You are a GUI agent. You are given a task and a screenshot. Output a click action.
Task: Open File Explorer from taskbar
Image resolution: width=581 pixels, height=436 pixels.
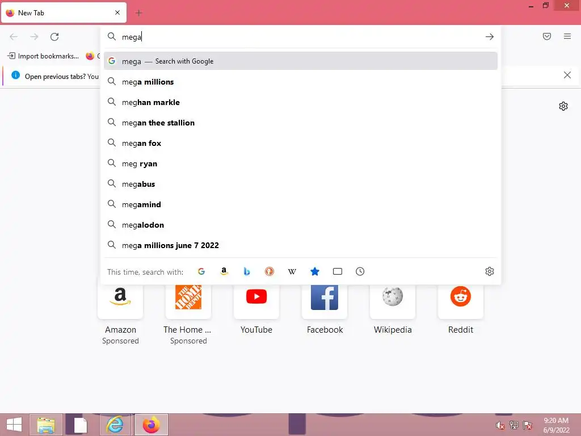tap(46, 425)
